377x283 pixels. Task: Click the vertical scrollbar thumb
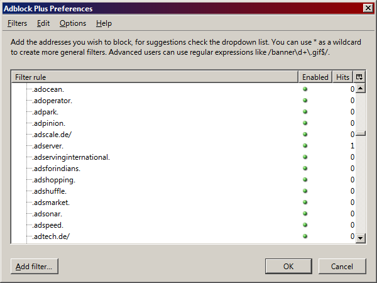pyautogui.click(x=360, y=133)
